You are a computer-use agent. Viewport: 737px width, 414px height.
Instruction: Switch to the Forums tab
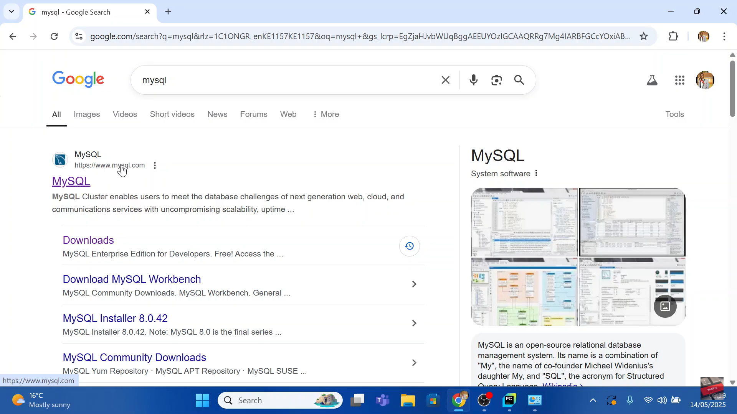(254, 114)
